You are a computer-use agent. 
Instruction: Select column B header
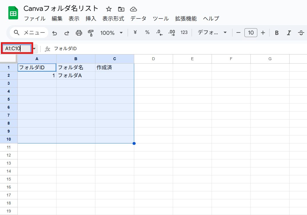[x=76, y=59]
